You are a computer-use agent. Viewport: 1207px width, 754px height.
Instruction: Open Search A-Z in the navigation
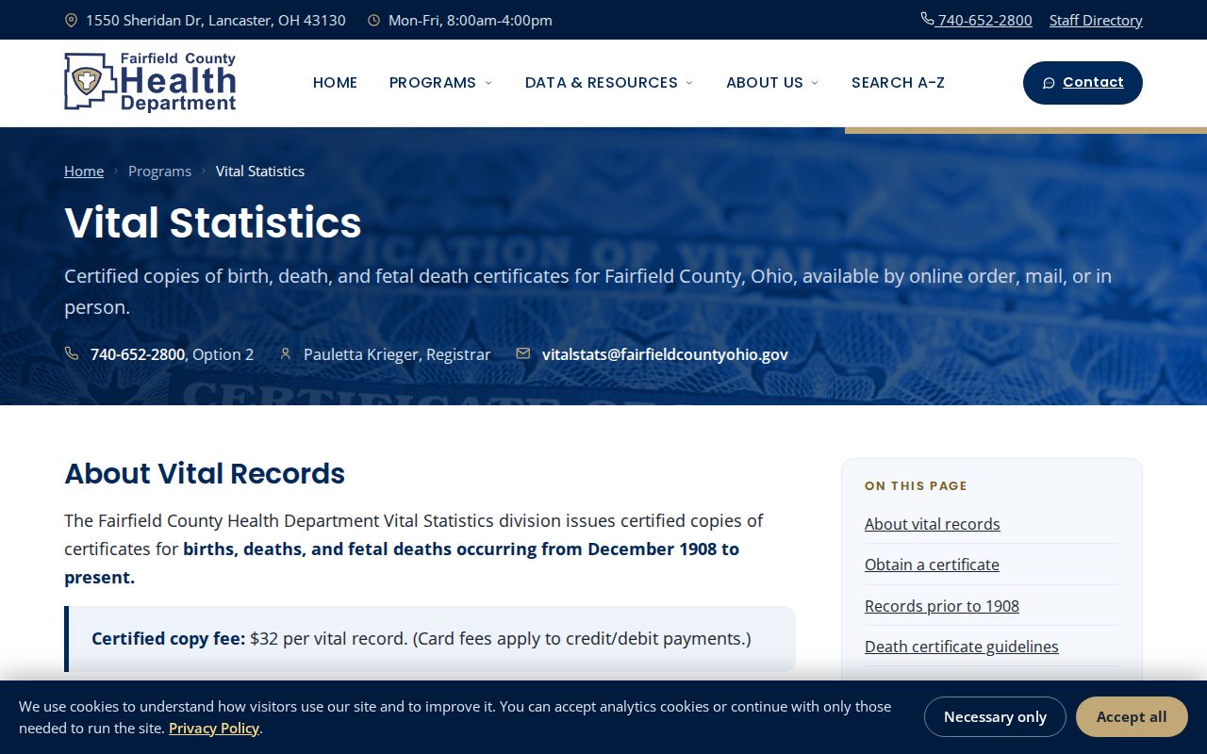pyautogui.click(x=898, y=83)
